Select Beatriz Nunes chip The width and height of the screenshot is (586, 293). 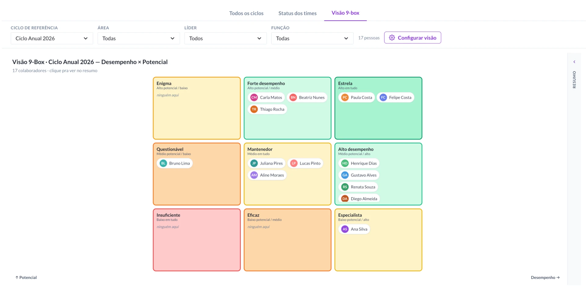(307, 97)
